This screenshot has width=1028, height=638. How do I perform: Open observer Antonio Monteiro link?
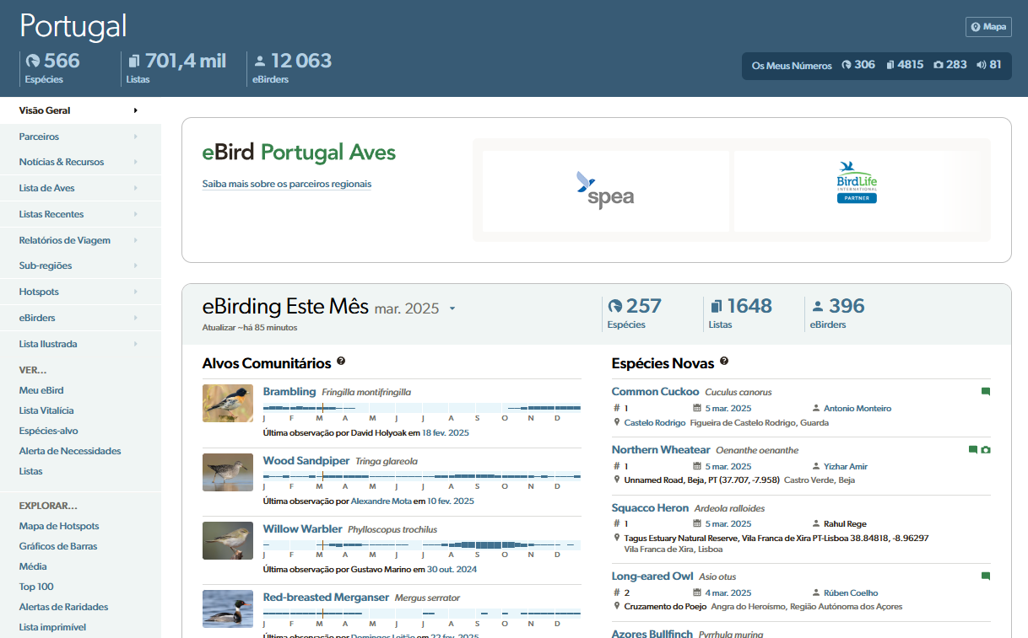click(x=858, y=408)
